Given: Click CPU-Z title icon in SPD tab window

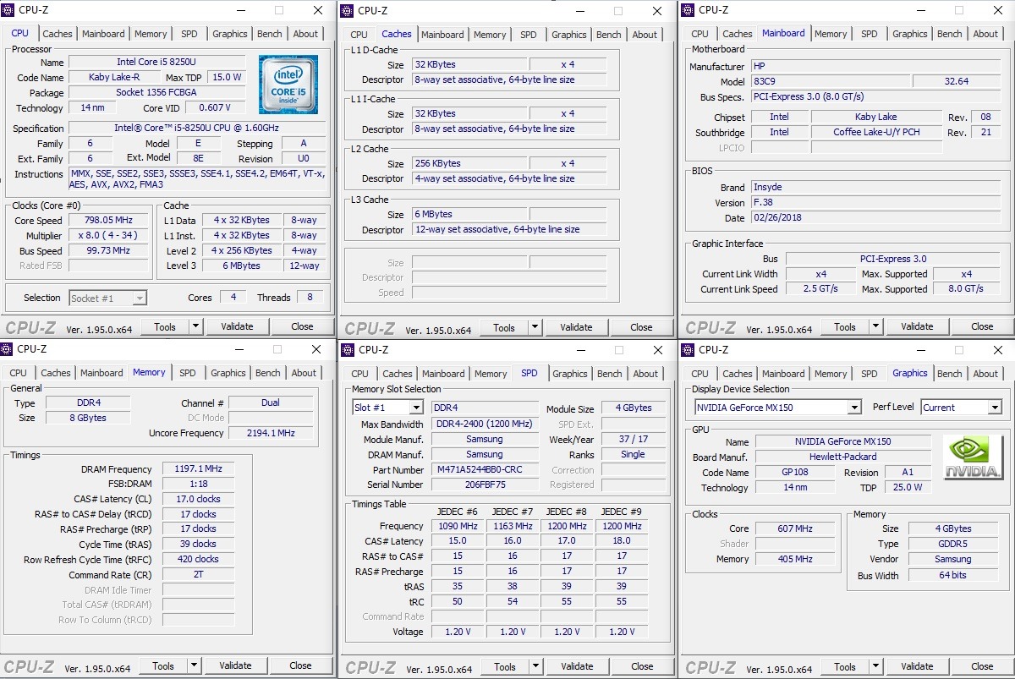Looking at the screenshot, I should 348,349.
